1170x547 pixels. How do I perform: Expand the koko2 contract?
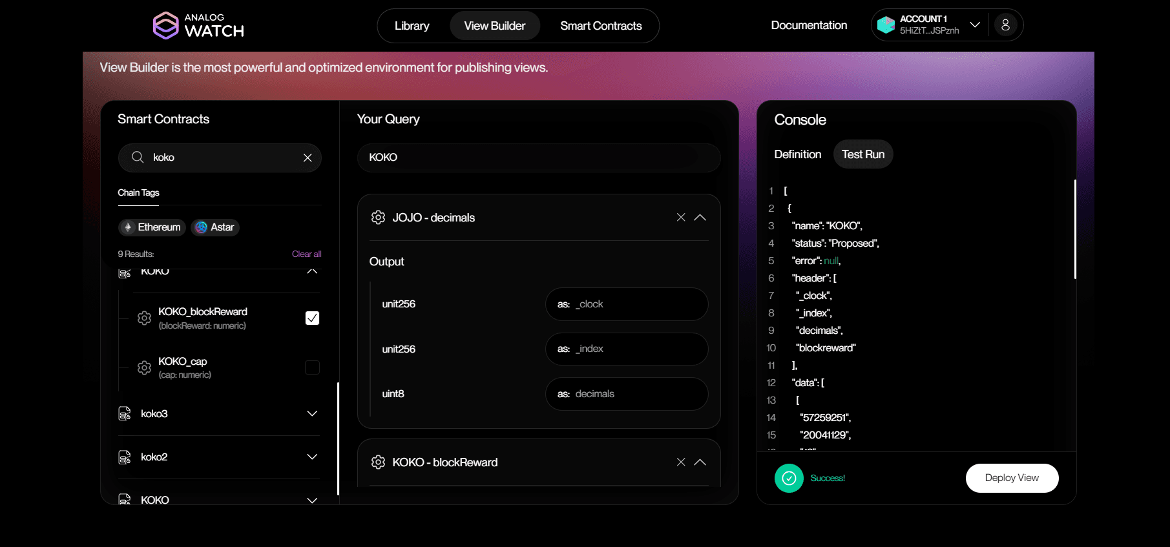(312, 457)
